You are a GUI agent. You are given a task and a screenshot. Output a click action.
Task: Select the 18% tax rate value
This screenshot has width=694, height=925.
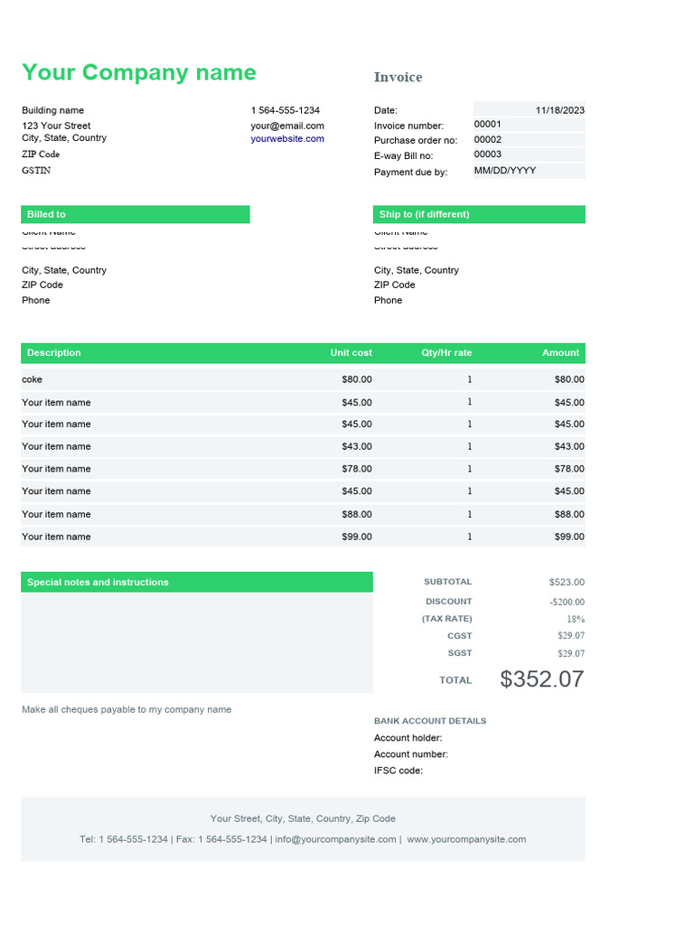tap(576, 619)
